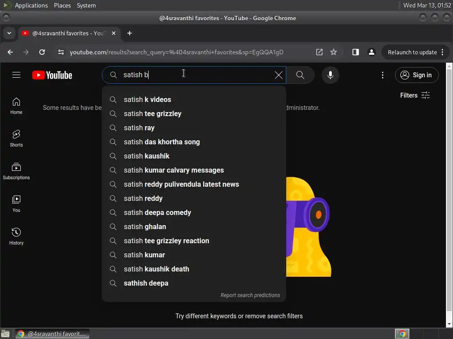Start voice search with the microphone icon
Viewport: 453px width, 339px height.
pyautogui.click(x=330, y=75)
